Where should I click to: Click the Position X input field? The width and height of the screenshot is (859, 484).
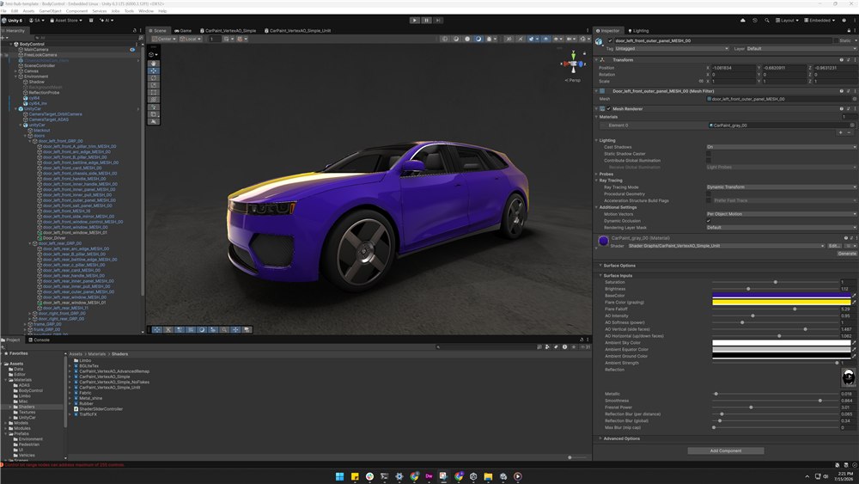click(x=733, y=68)
